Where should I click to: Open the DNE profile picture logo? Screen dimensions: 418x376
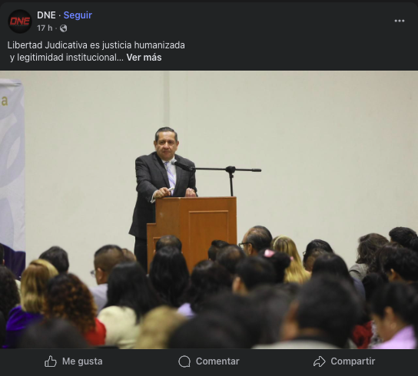click(x=20, y=21)
